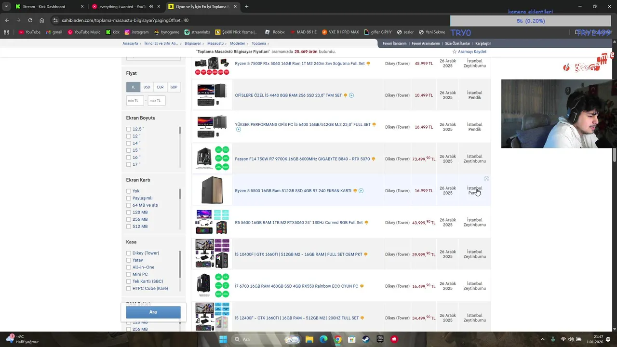617x347 pixels.
Task: Click 16.999 TL price cell
Action: [x=424, y=191]
